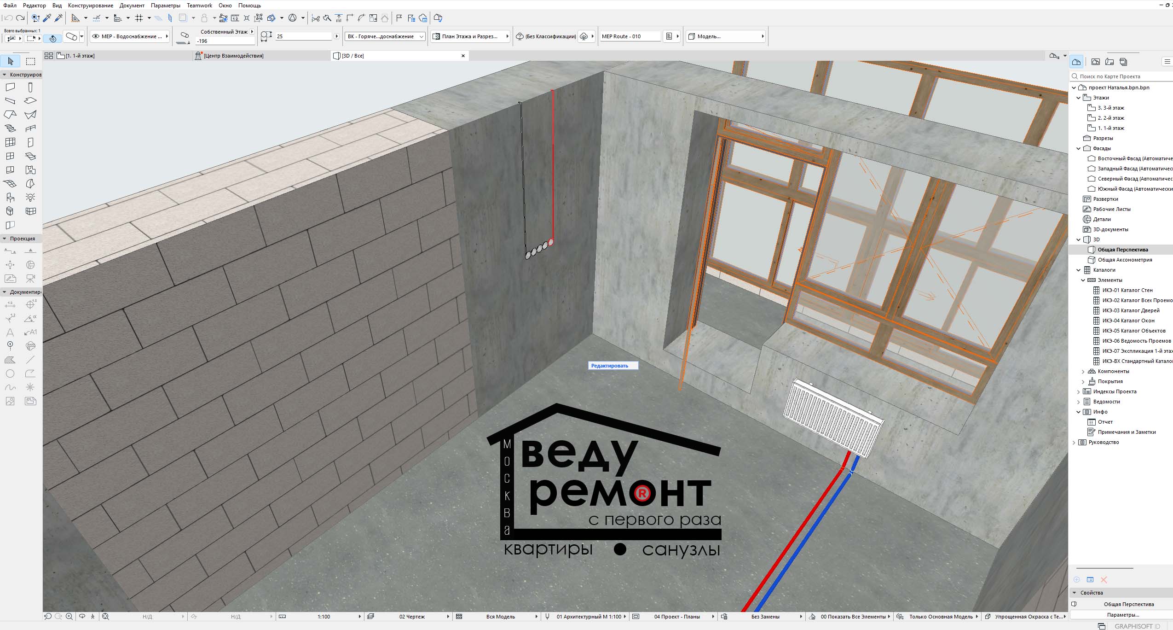Select the Window tool
This screenshot has width=1173, height=630.
click(x=10, y=156)
